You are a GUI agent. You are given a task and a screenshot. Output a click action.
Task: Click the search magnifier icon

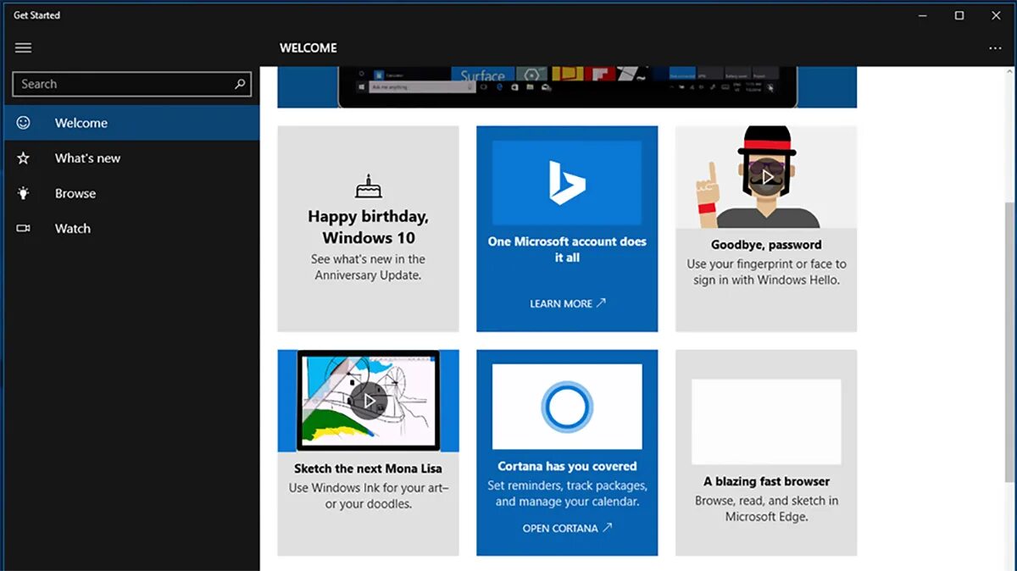tap(240, 84)
